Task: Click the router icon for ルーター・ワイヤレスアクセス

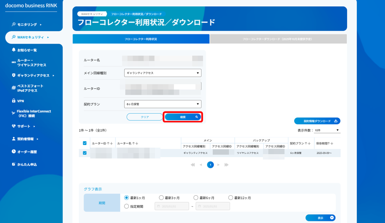Action: (x=13, y=62)
